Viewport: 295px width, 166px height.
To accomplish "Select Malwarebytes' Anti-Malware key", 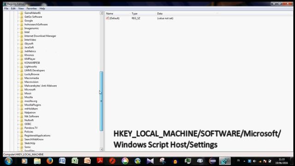I will [x=41, y=86].
